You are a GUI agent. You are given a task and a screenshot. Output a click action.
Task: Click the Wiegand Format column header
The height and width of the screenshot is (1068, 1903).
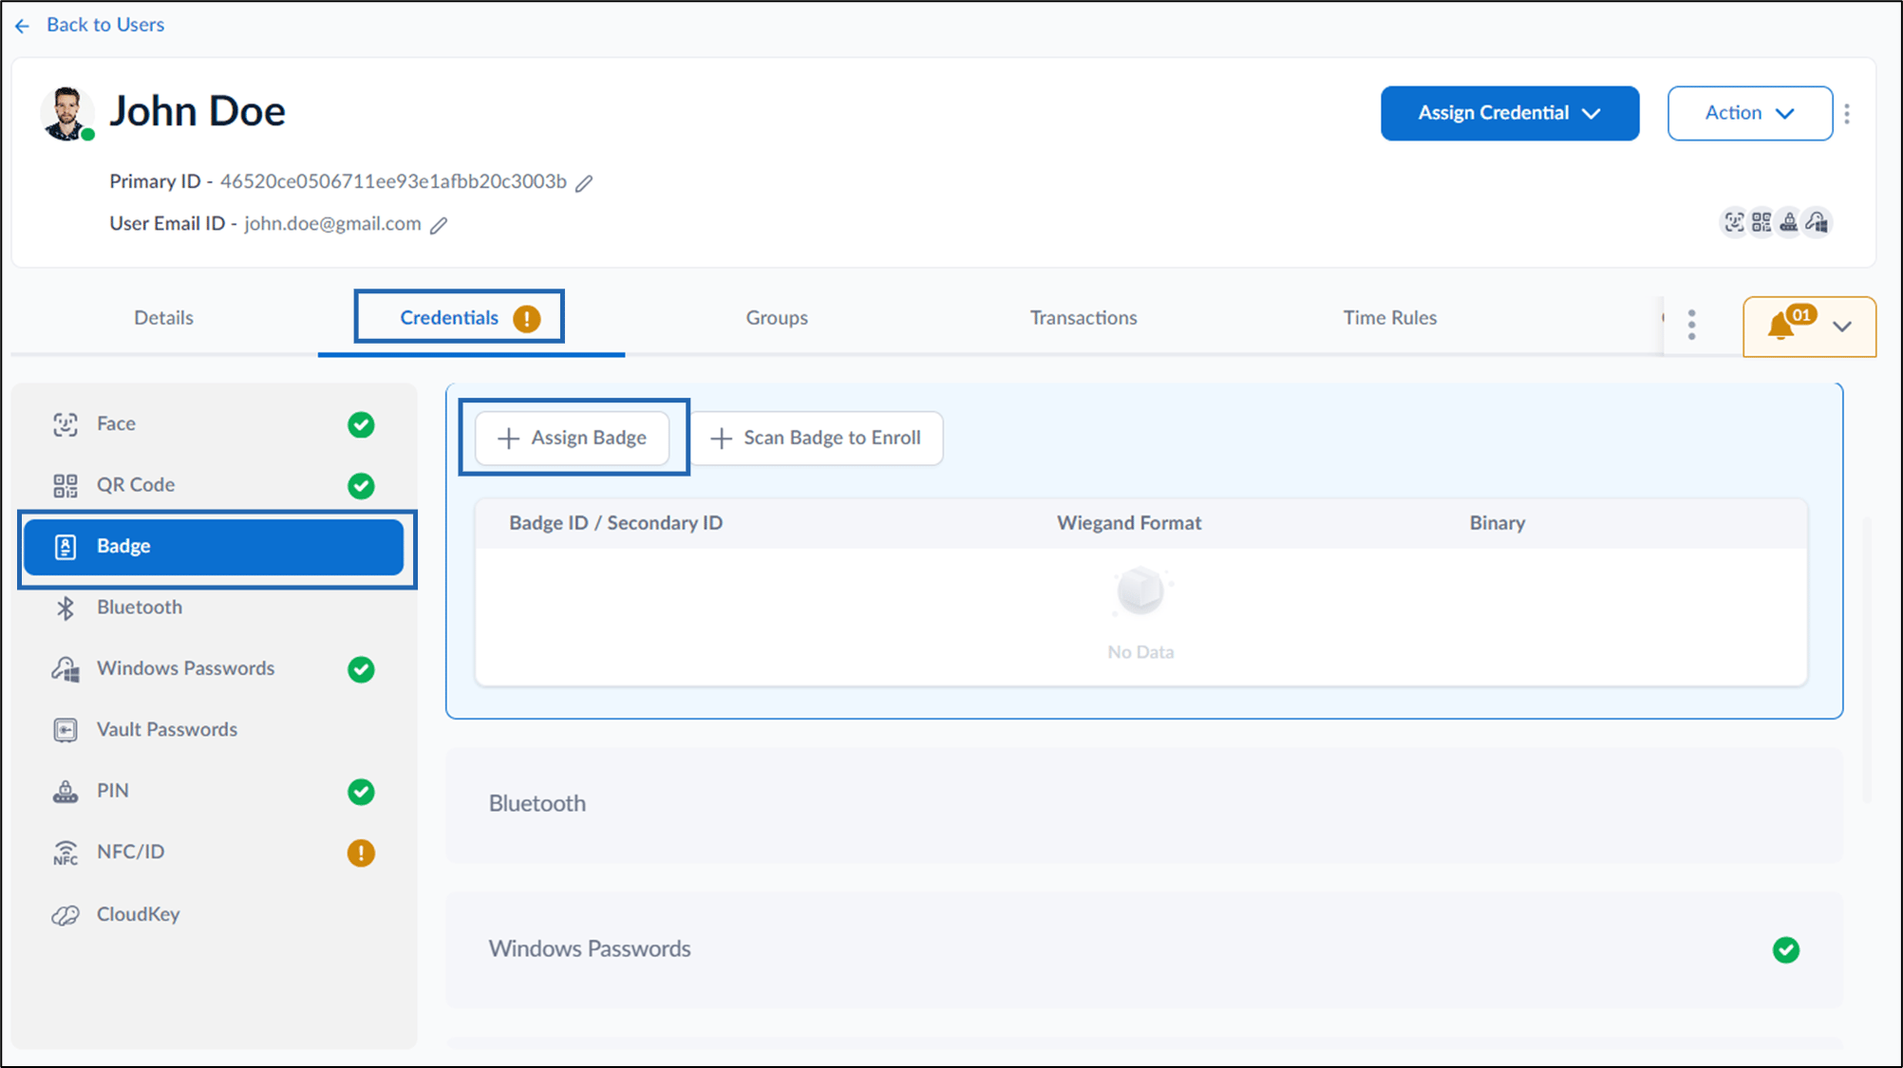(x=1129, y=523)
